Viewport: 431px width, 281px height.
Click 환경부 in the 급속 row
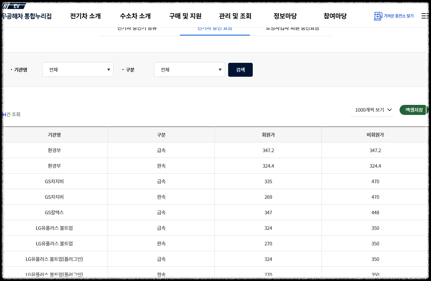point(54,151)
